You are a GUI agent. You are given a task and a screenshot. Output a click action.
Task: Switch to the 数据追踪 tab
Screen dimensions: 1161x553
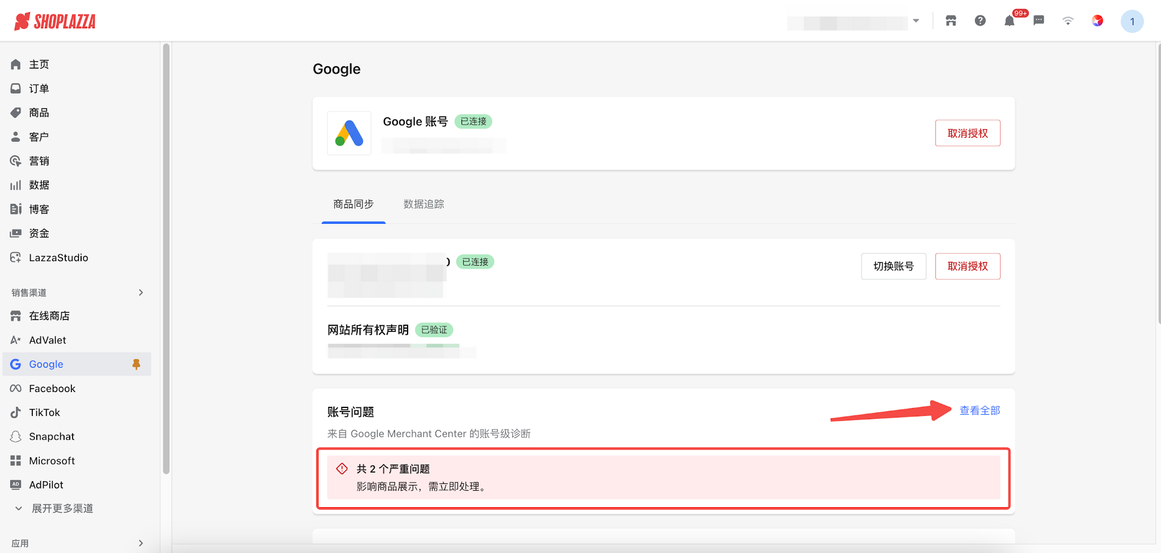click(x=424, y=204)
